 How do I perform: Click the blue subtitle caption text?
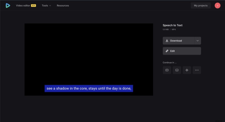tap(89, 89)
